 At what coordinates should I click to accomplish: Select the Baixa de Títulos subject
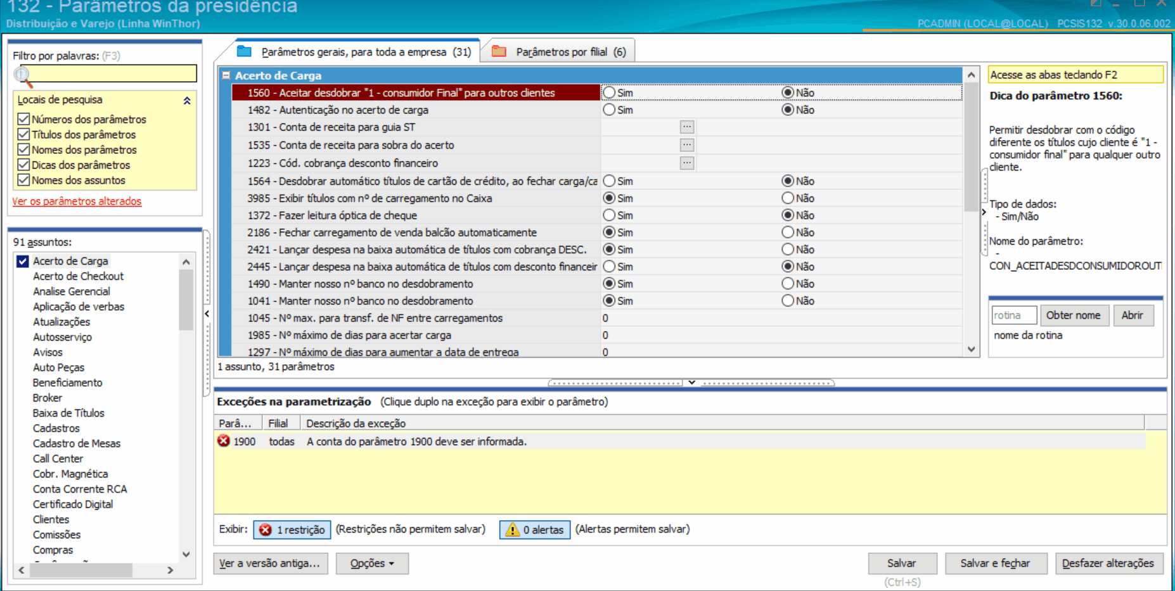tap(68, 413)
